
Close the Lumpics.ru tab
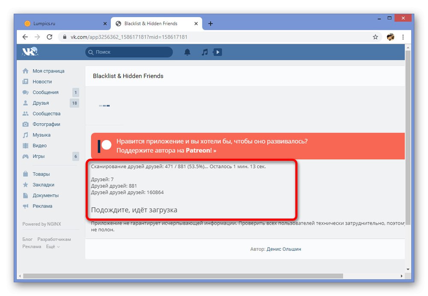click(105, 24)
